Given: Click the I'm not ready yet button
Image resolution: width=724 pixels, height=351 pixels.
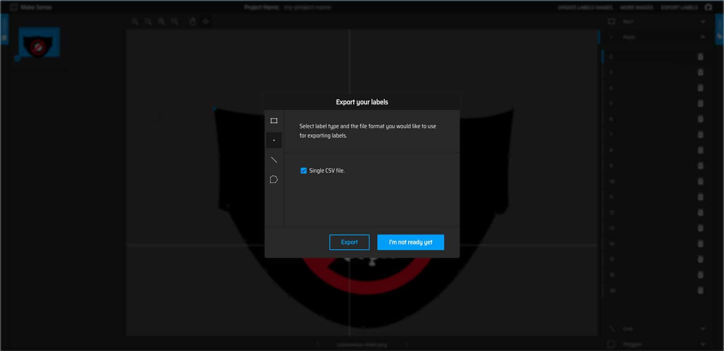Looking at the screenshot, I should pyautogui.click(x=410, y=242).
